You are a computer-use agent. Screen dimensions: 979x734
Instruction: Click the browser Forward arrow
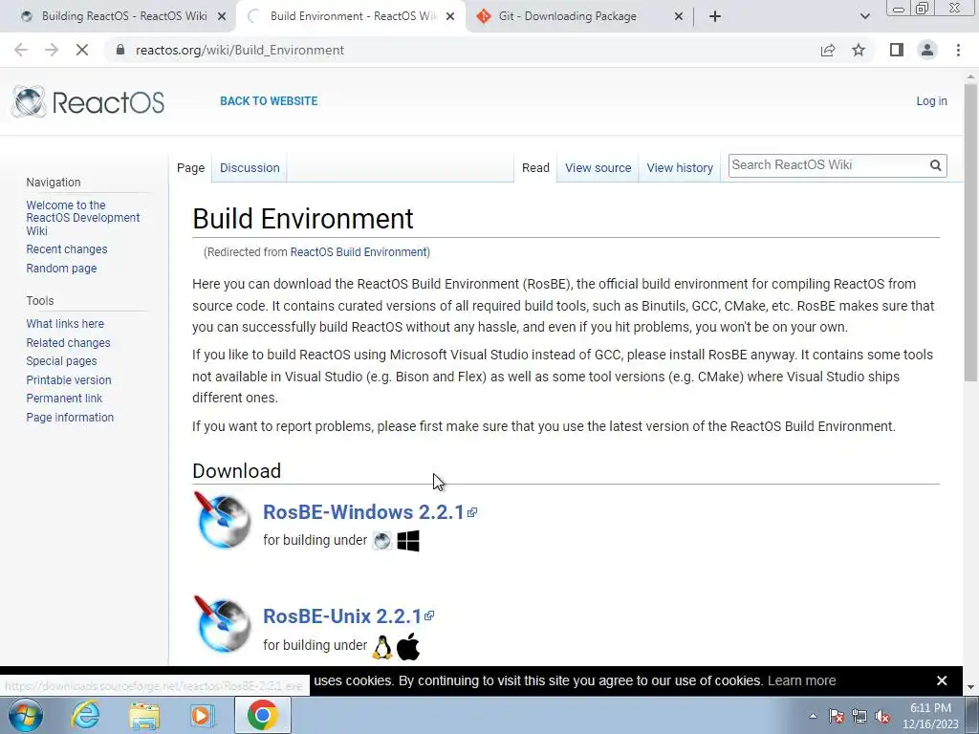(52, 50)
